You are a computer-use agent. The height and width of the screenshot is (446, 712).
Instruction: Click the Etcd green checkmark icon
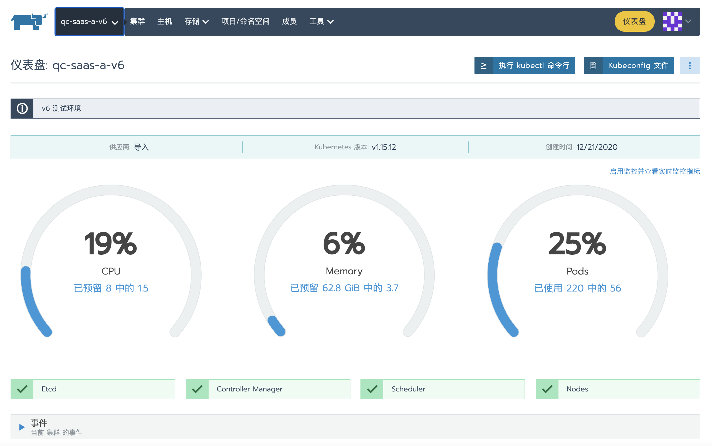coord(22,389)
